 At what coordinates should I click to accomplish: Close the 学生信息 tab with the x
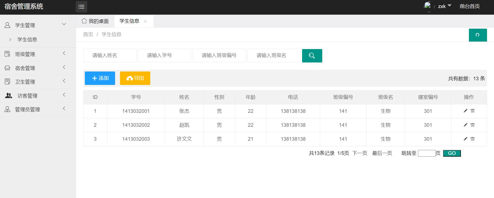point(145,21)
